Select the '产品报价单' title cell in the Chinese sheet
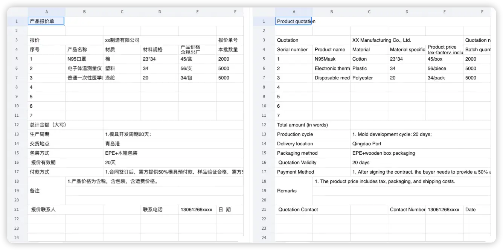The width and height of the screenshot is (503, 250). [46, 21]
